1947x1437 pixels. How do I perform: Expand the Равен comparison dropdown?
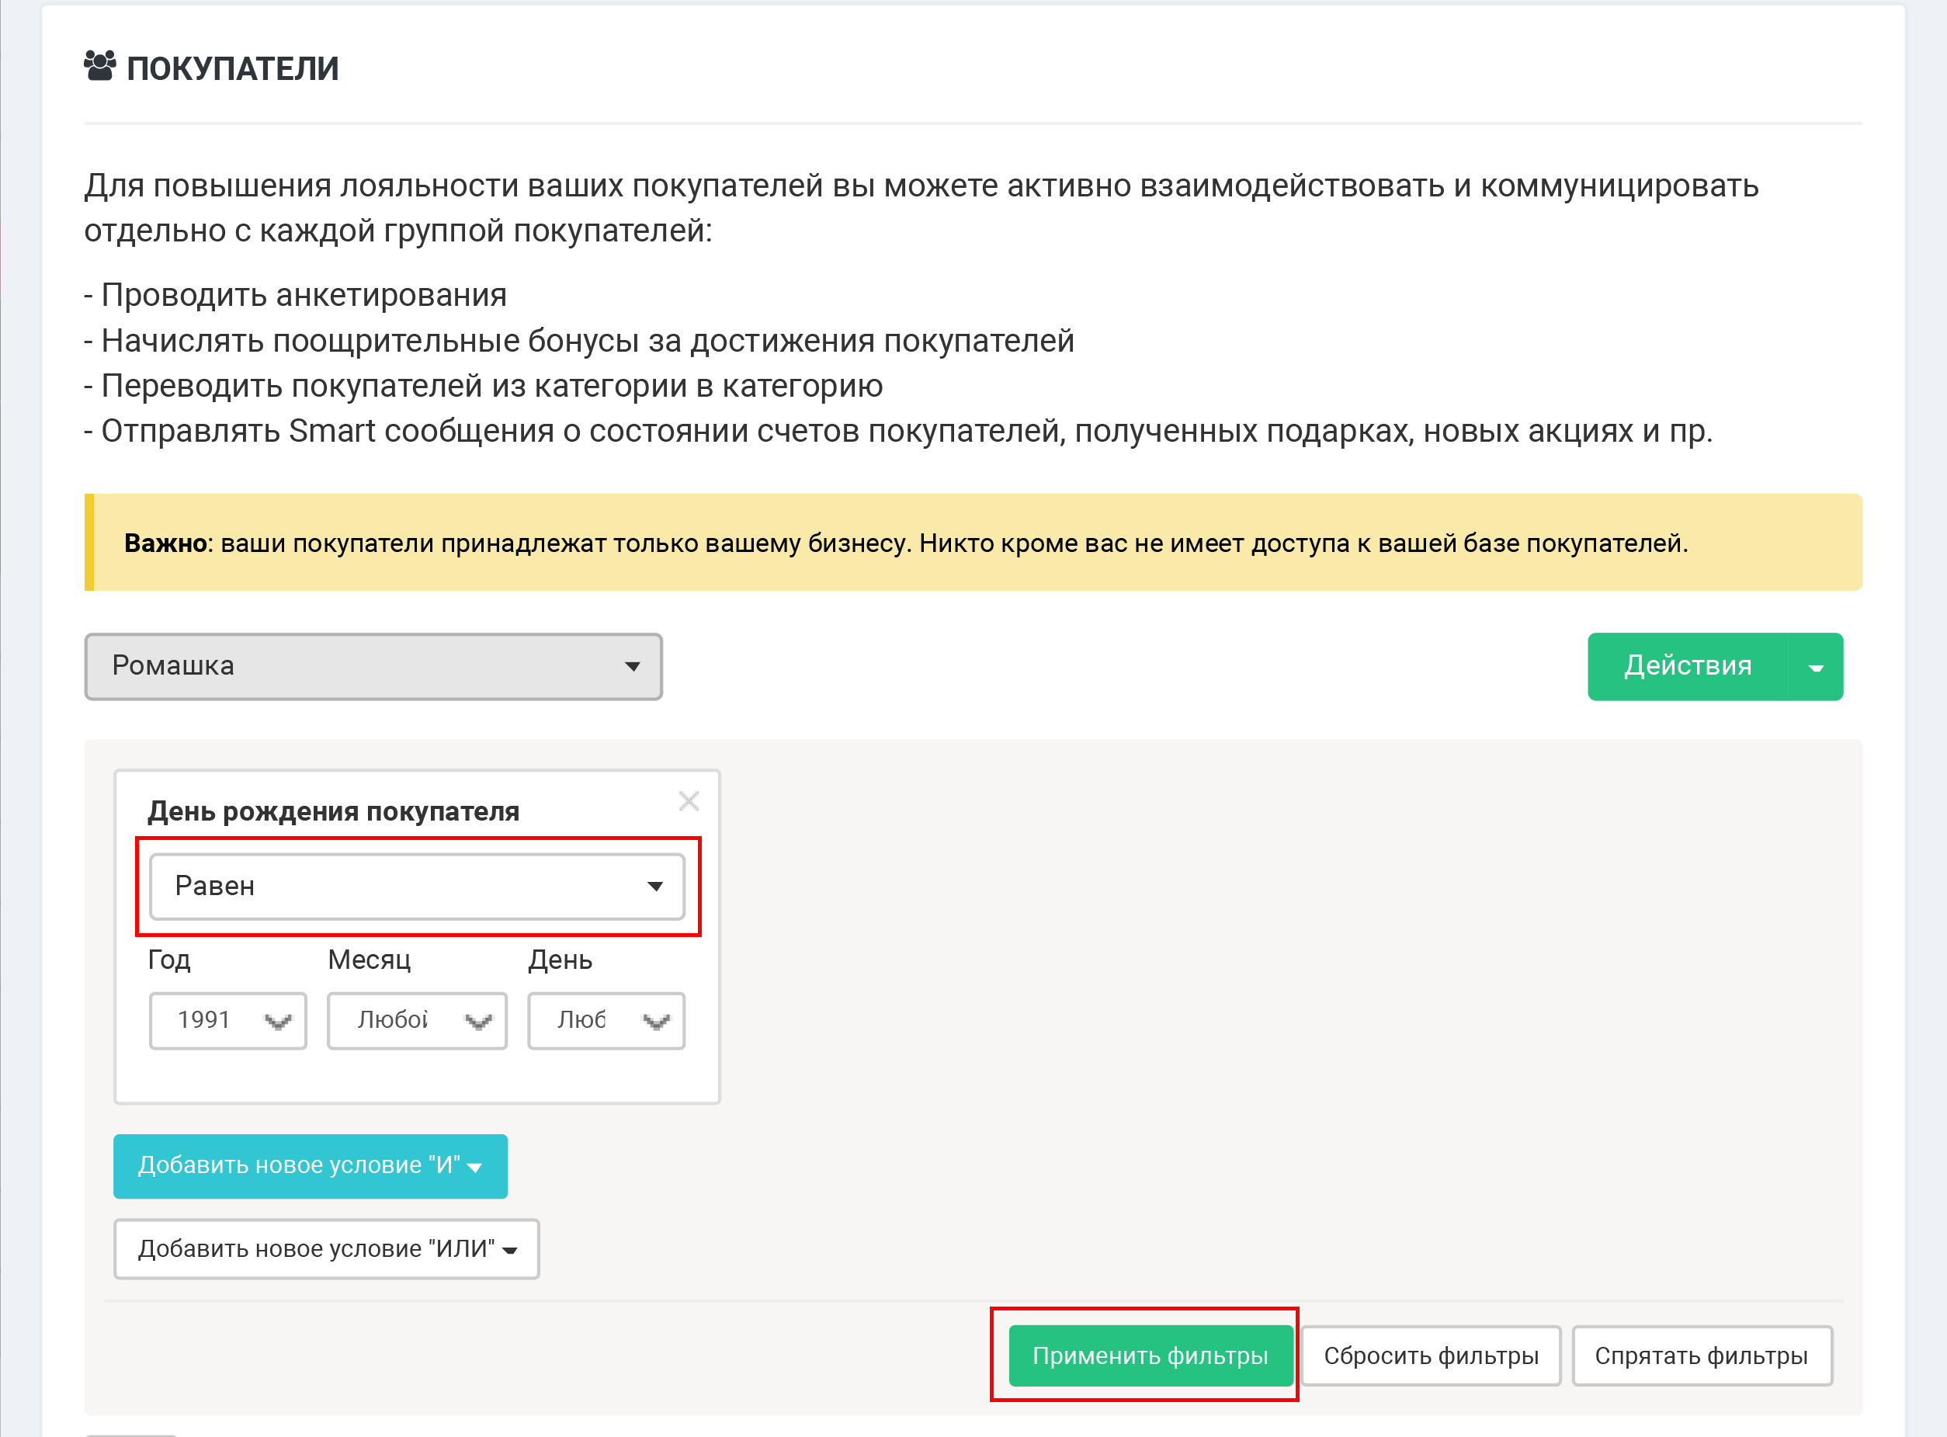click(418, 887)
